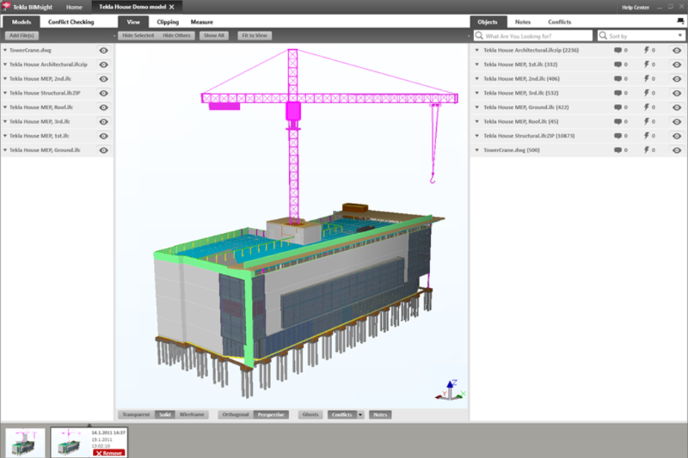Click the Hide Selected button
This screenshot has height=458, width=688.
138,36
